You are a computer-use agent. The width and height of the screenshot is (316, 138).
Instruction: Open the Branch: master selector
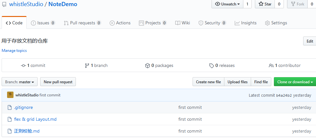[20, 82]
